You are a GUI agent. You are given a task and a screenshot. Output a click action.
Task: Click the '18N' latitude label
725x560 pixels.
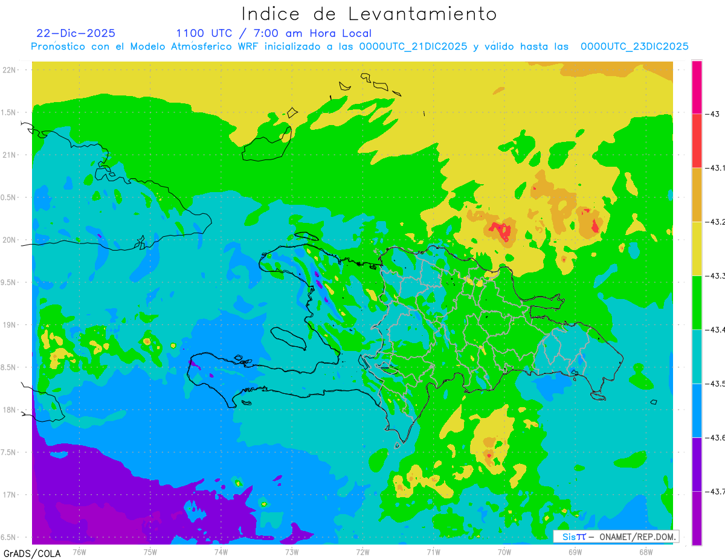(x=10, y=410)
